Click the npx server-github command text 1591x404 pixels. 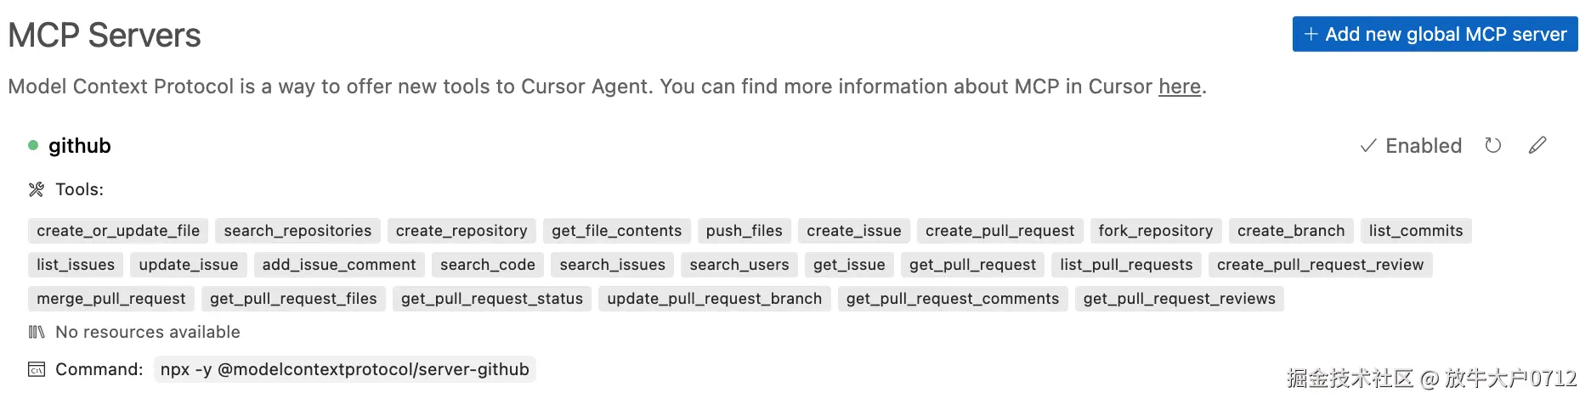[x=344, y=369]
